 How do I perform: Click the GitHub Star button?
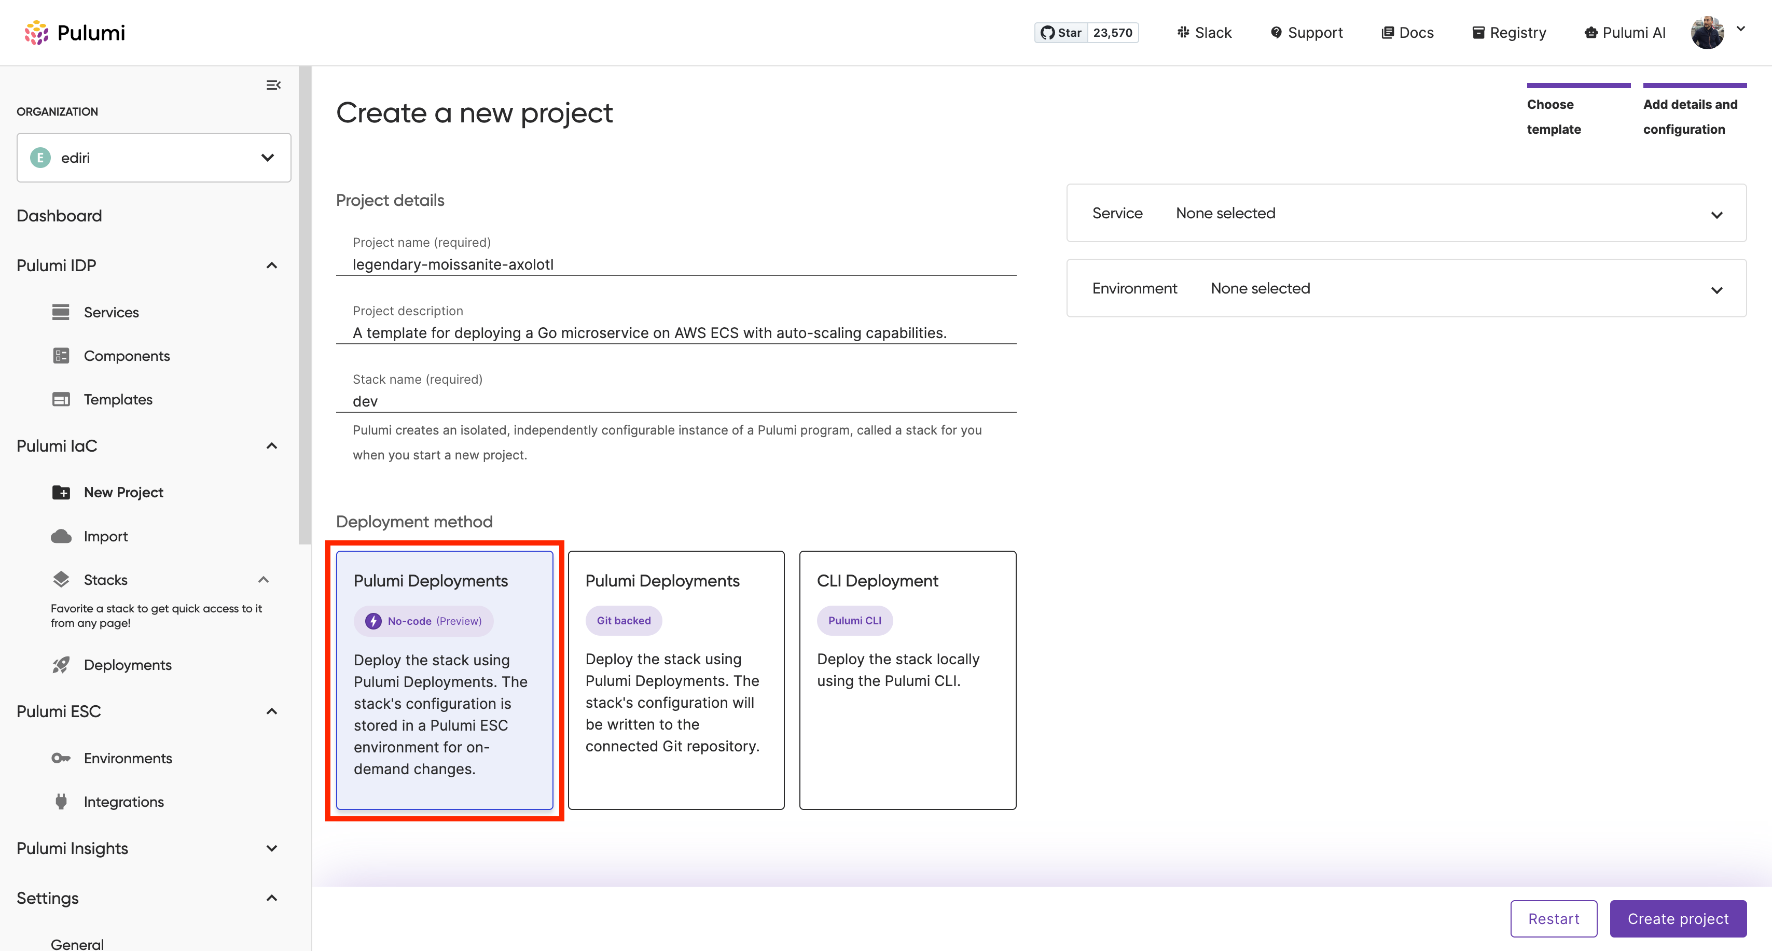(x=1061, y=32)
